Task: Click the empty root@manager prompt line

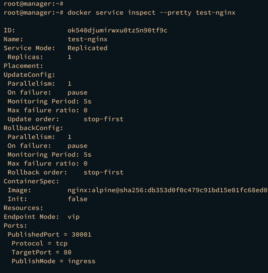Action: click(x=33, y=4)
